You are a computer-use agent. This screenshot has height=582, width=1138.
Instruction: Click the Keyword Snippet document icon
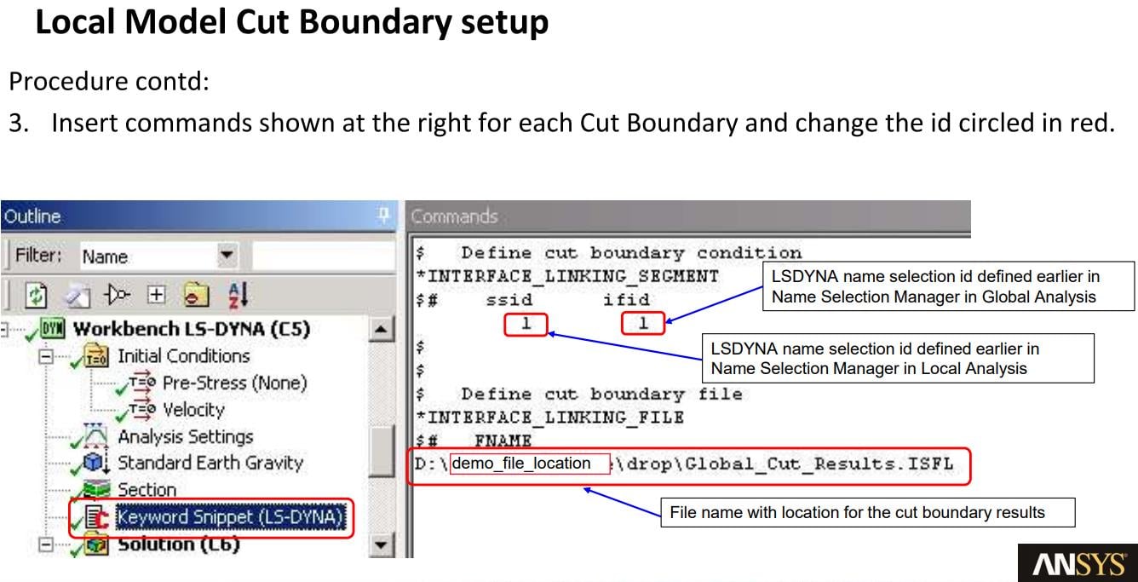96,517
